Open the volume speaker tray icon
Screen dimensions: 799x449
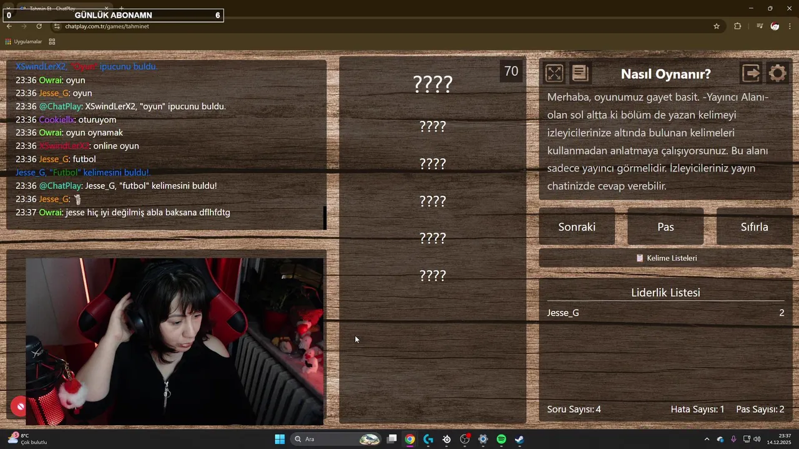pos(757,439)
